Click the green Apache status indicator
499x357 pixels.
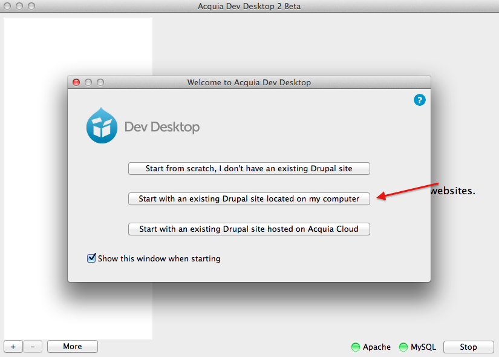click(x=356, y=347)
